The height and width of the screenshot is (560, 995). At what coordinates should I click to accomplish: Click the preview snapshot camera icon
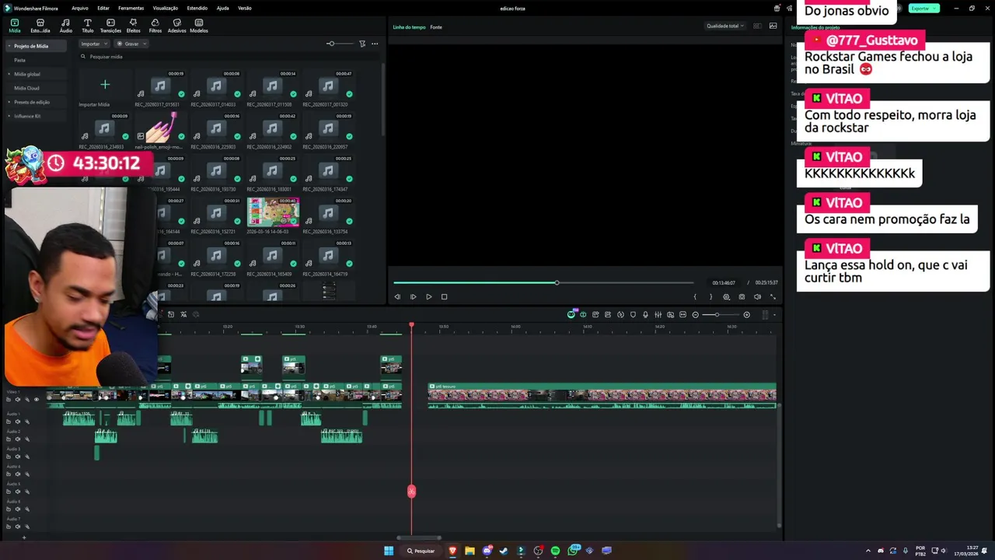coord(742,296)
